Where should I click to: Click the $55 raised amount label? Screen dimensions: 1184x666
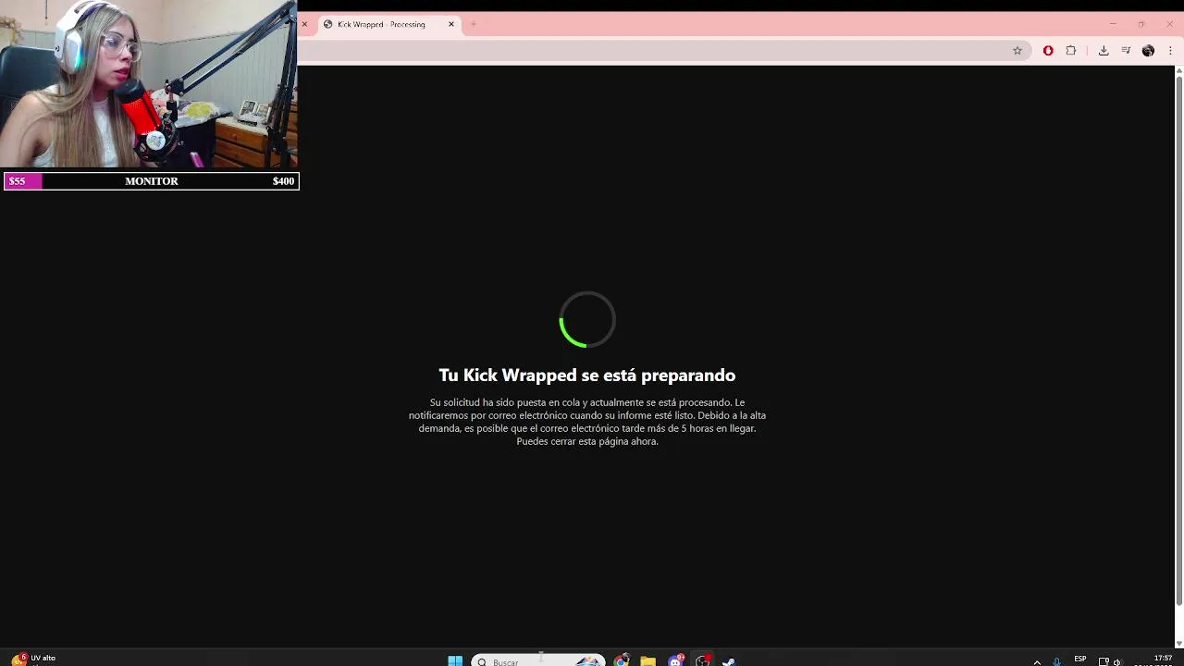[x=17, y=181]
